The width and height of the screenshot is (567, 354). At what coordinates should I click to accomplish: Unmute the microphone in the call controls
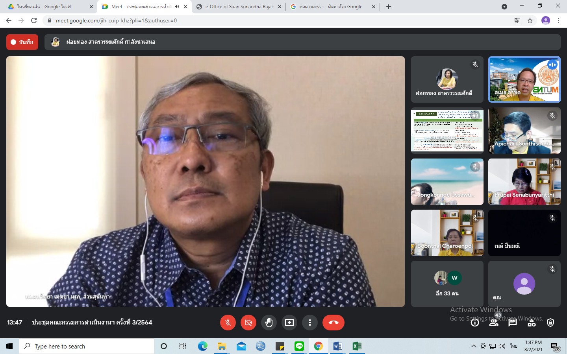coord(228,323)
